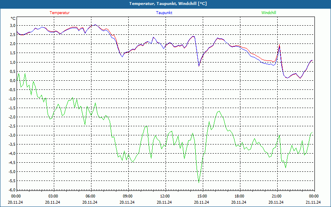Click the '18:00' x-axis time label
Image resolution: width=331 pixels, height=207 pixels.
click(x=239, y=196)
